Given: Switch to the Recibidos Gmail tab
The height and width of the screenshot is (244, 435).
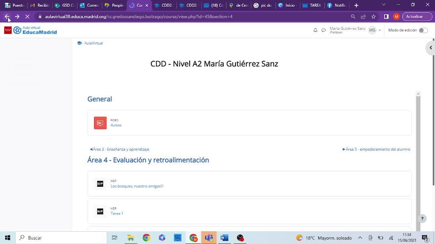Looking at the screenshot, I should tap(40, 5).
